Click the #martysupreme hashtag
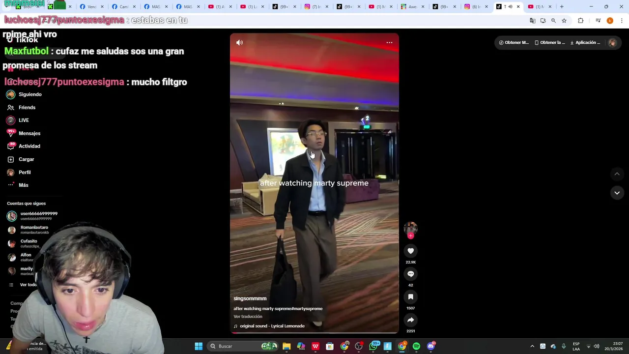Image resolution: width=629 pixels, height=354 pixels. [x=307, y=309]
